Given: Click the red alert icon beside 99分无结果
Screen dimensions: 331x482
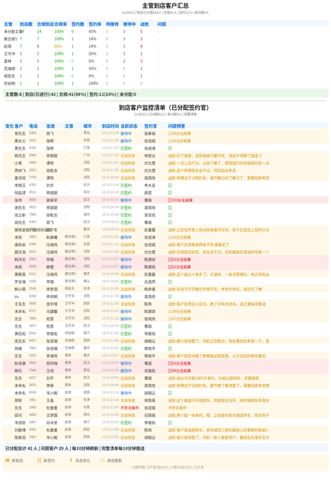Looking at the screenshot, I should tap(169, 371).
